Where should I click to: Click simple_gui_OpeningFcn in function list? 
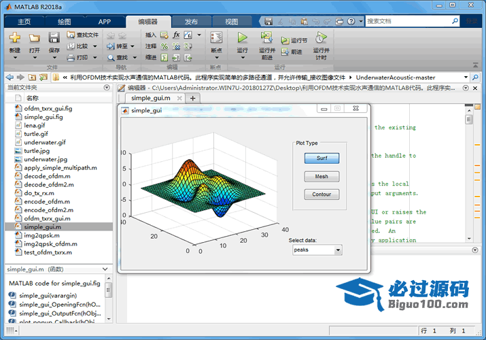60,305
